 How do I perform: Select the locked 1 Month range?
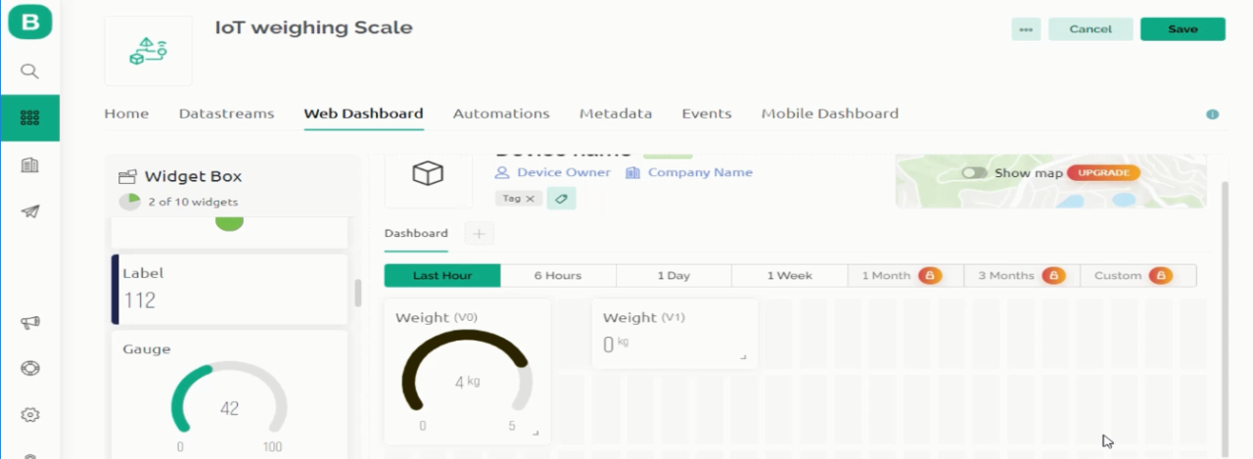(x=905, y=276)
